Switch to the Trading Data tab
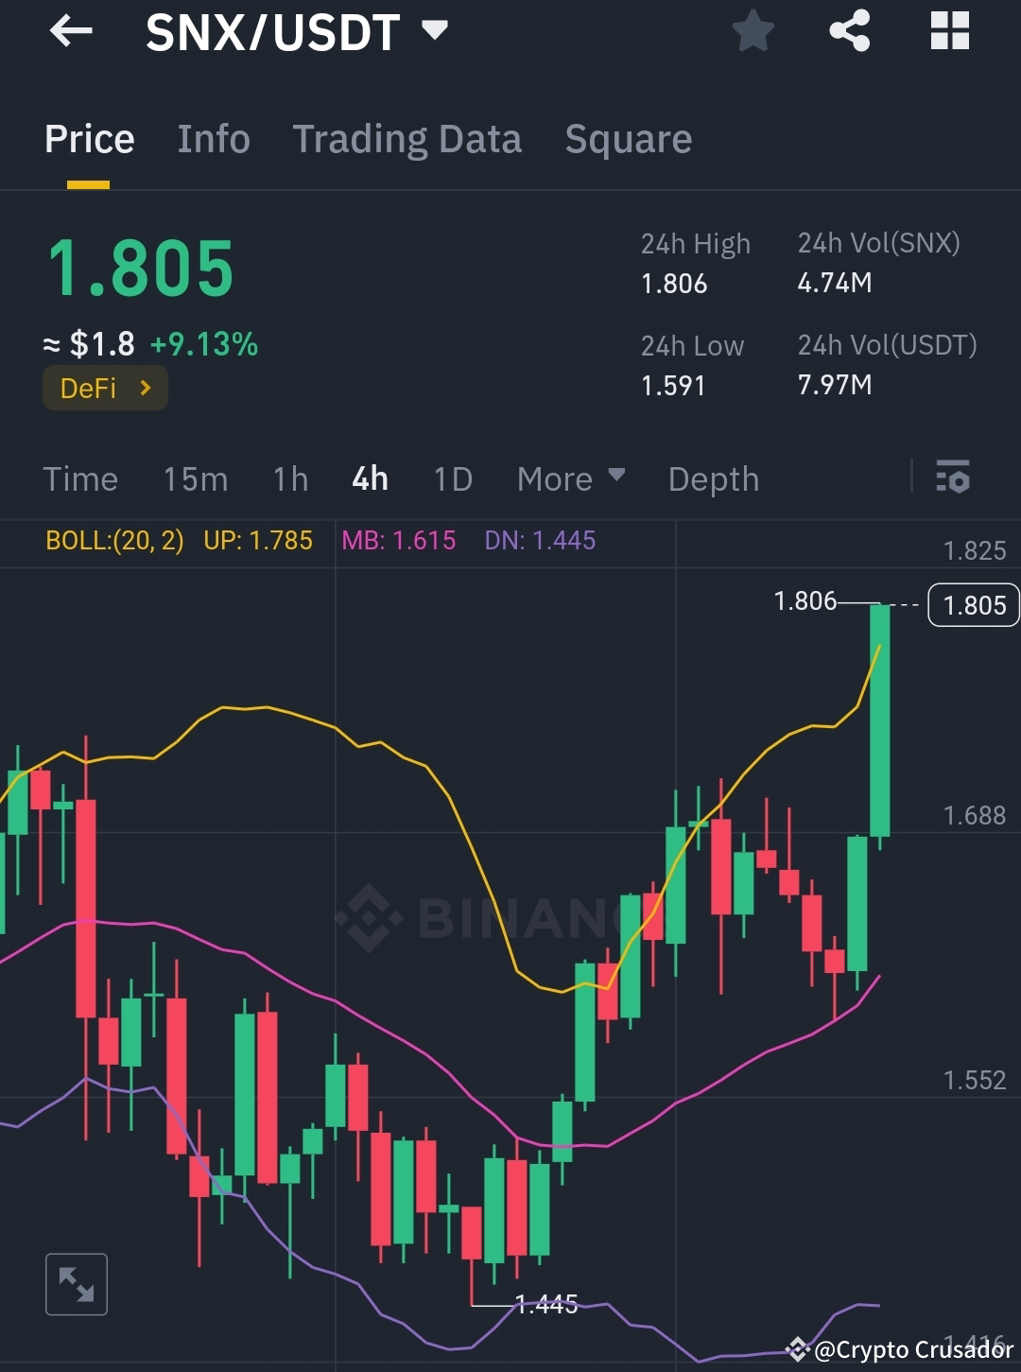1021x1372 pixels. (407, 139)
